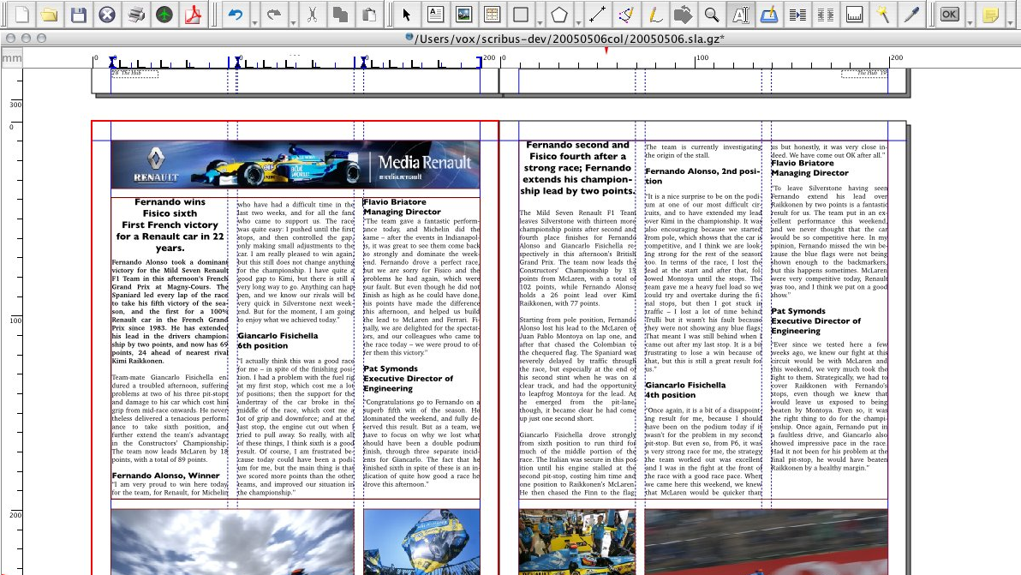The height and width of the screenshot is (575, 1021).
Task: Cut the selection with the scissors icon
Action: pos(313,14)
